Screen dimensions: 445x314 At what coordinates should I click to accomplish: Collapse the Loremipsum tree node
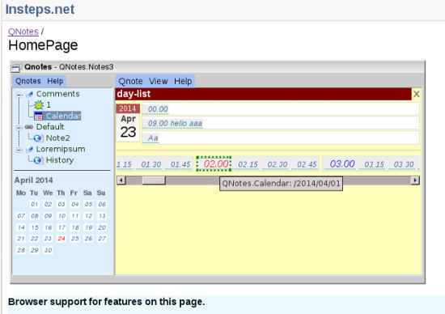[x=19, y=150]
